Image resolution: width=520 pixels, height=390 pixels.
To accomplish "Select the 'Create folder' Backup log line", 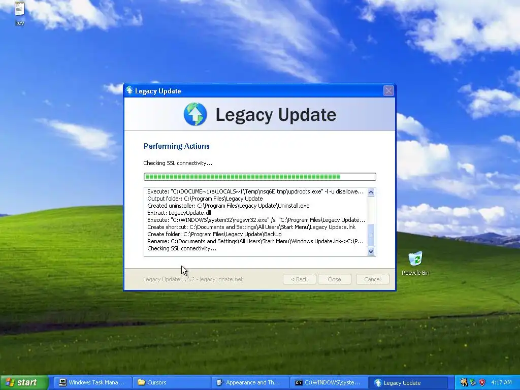I will click(214, 234).
